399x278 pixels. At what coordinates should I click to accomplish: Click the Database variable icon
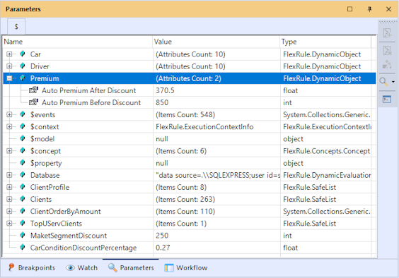[23, 175]
